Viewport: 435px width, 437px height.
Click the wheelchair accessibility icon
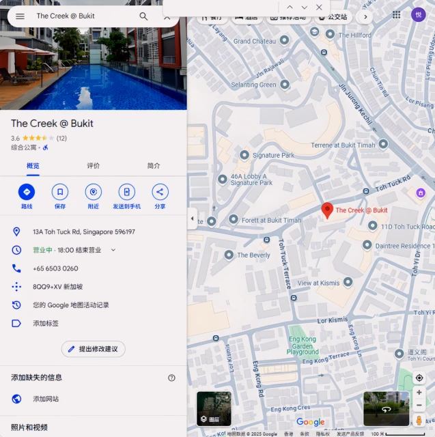coord(46,147)
